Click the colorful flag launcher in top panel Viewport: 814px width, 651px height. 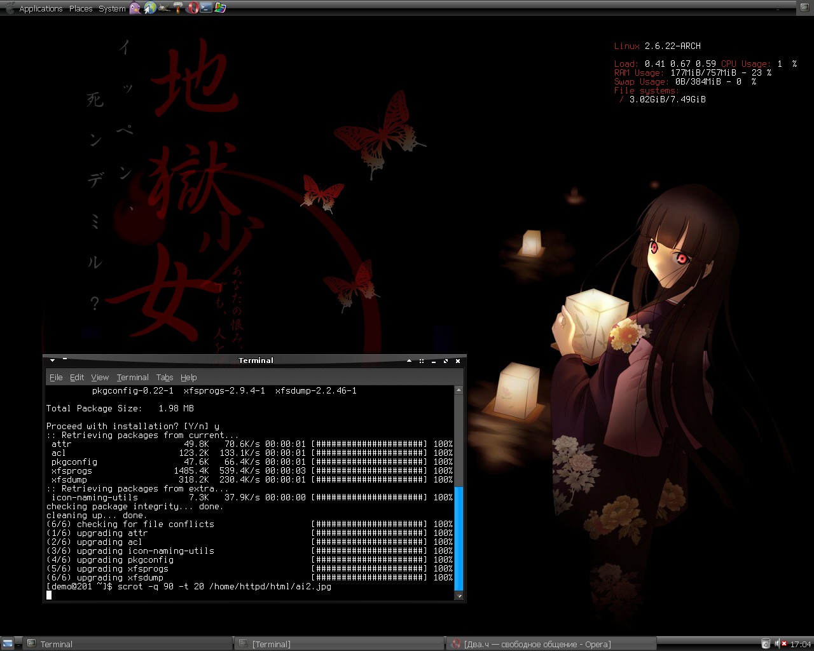tap(220, 8)
